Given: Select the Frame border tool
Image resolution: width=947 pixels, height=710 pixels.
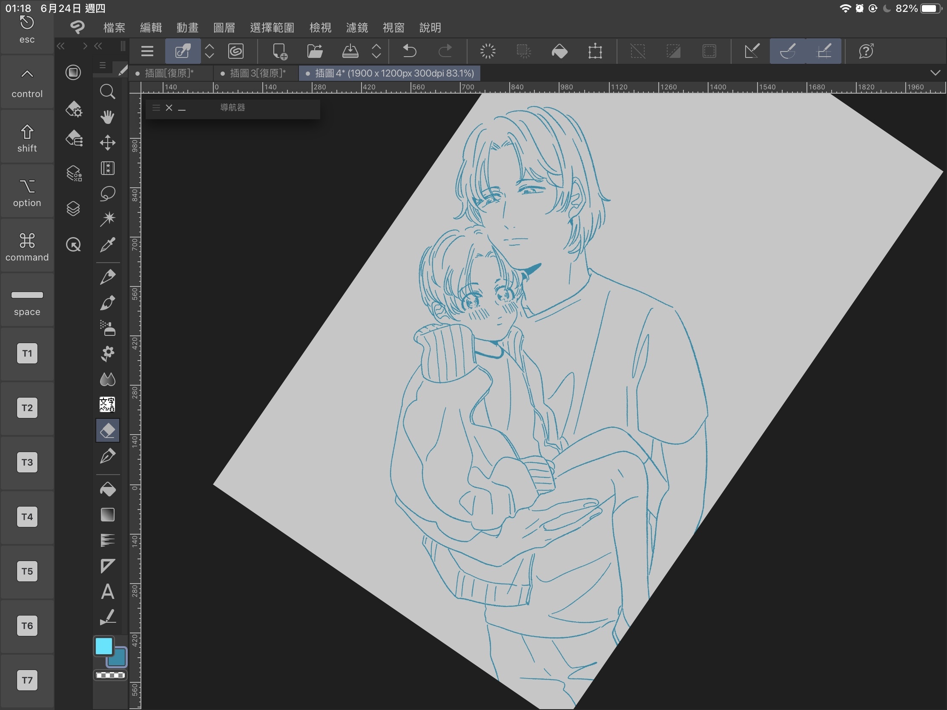Looking at the screenshot, I should coord(107,566).
